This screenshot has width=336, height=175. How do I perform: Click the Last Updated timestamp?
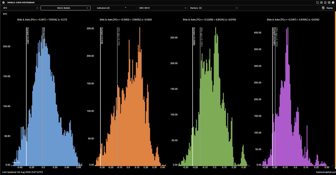point(22,172)
